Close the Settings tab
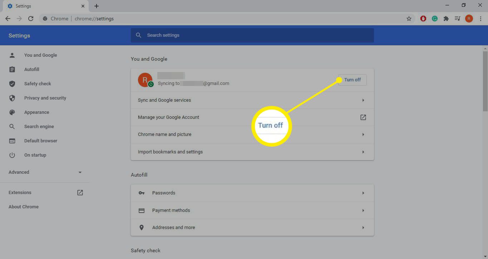488x259 pixels. 83,6
